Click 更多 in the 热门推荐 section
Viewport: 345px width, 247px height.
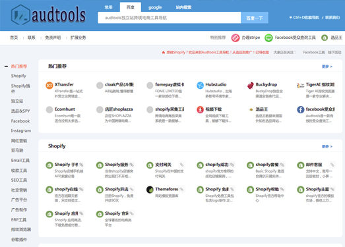coord(327,67)
